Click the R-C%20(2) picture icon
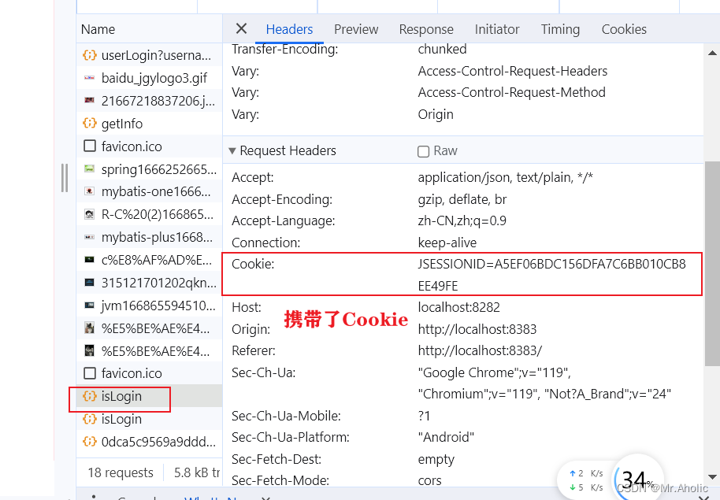The height and width of the screenshot is (500, 720). [89, 214]
